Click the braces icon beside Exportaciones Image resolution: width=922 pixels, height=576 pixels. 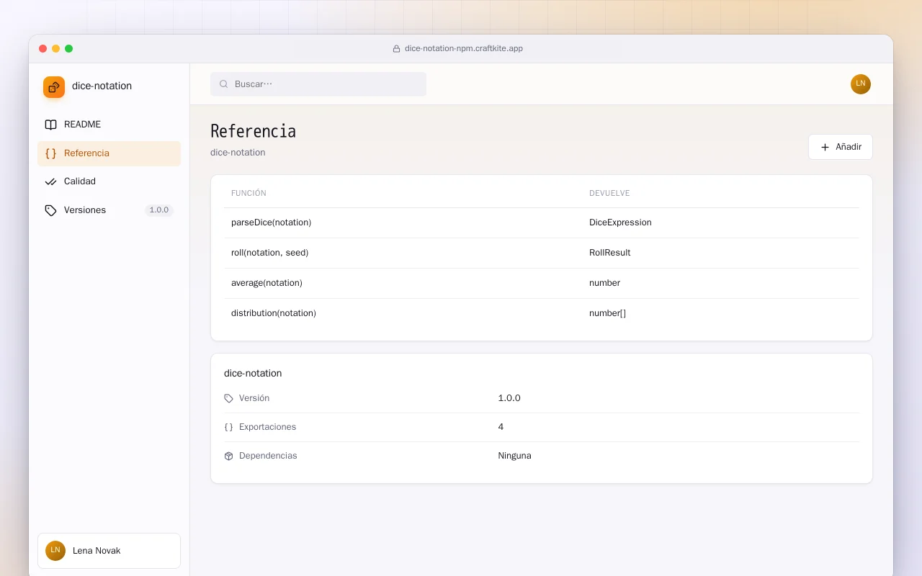coord(229,427)
